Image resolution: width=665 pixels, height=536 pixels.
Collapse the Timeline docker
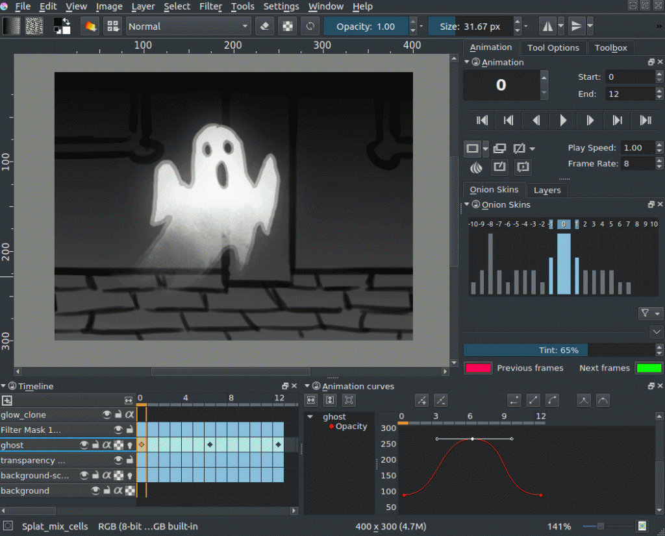coord(3,386)
